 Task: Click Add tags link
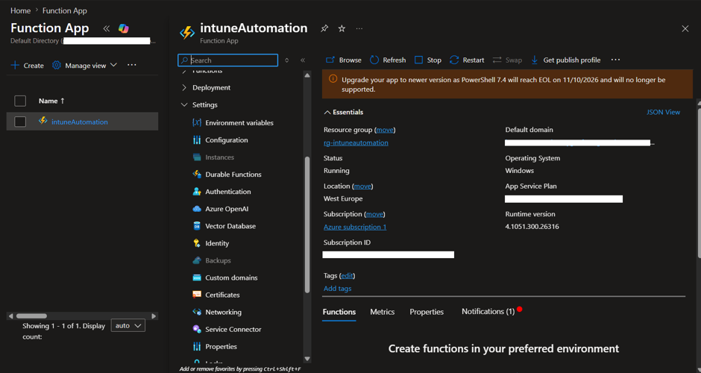coord(338,289)
